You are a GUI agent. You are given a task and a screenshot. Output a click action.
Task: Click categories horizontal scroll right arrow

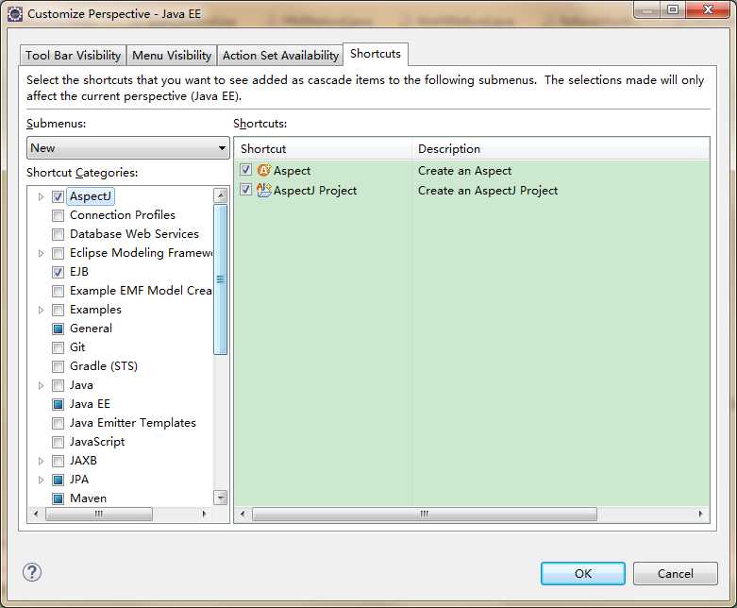click(204, 514)
